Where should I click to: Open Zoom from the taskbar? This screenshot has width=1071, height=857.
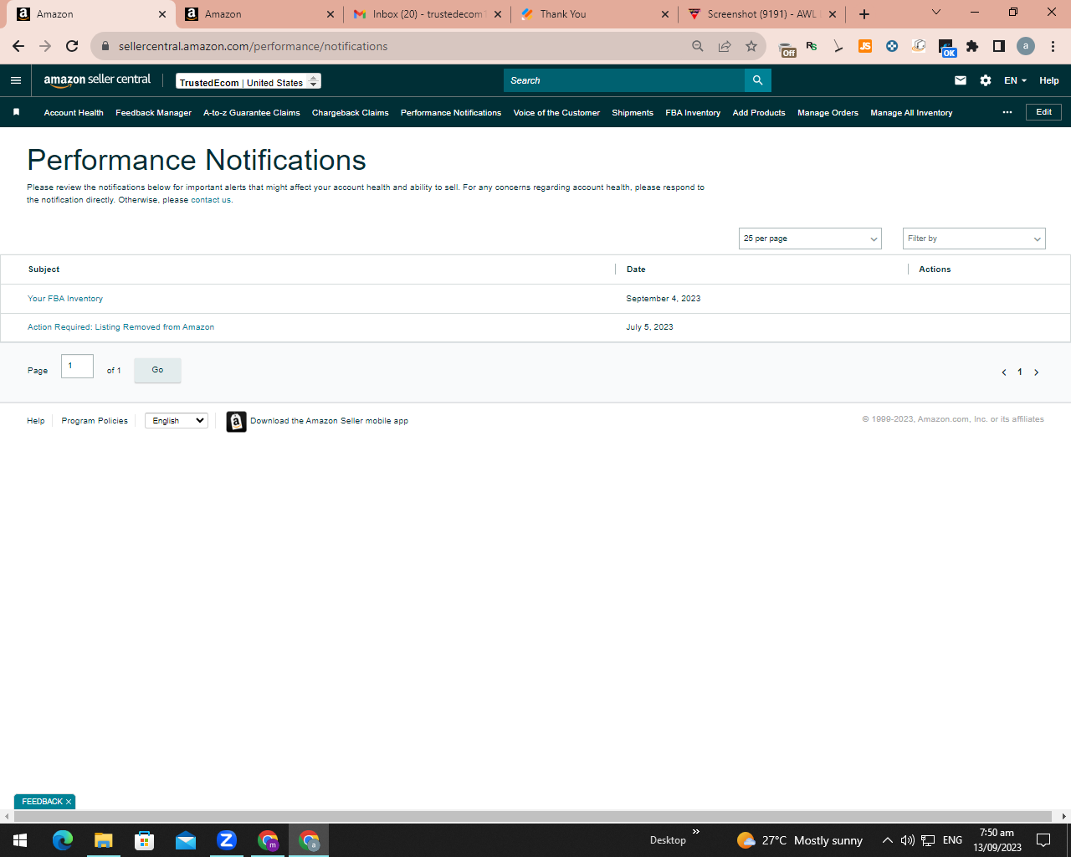coord(227,840)
